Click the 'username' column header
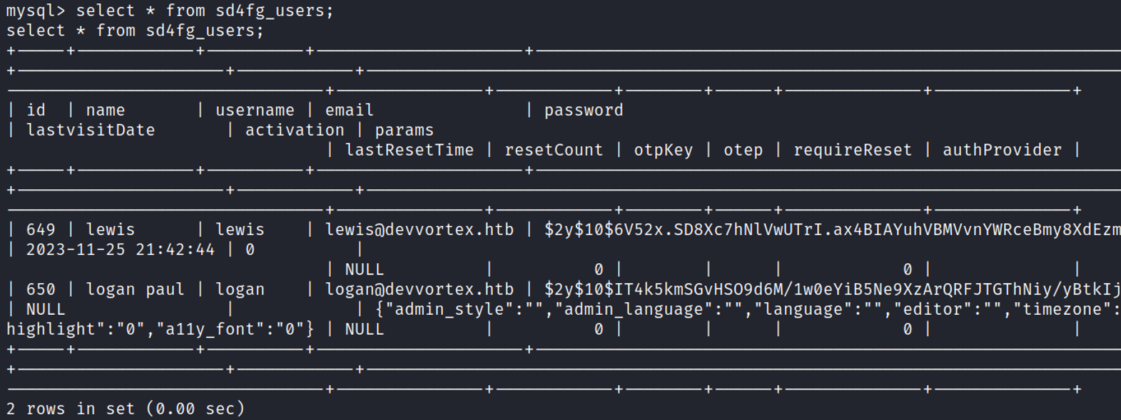This screenshot has height=420, width=1121. 254,110
